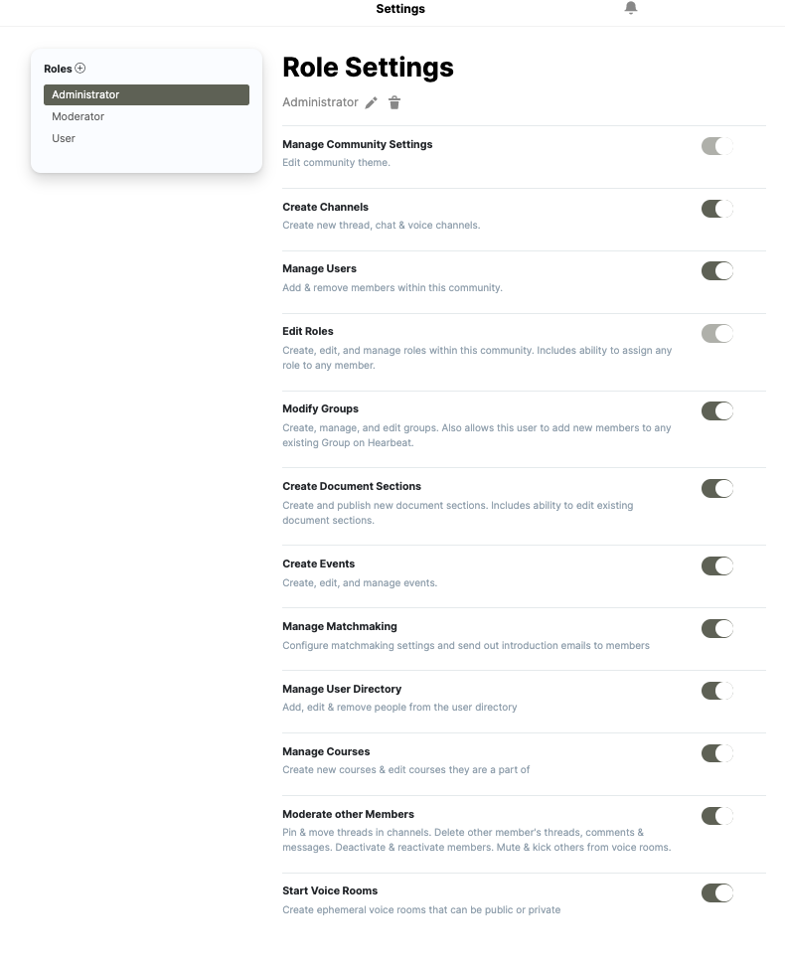Screen dimensions: 785x966
Task: Disable Start Voice Rooms toggle
Action: pyautogui.click(x=717, y=893)
